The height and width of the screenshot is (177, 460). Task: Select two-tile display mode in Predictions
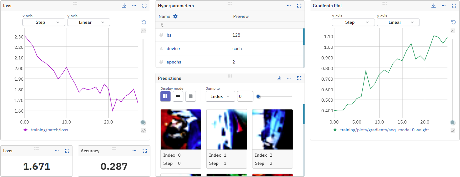click(x=178, y=96)
